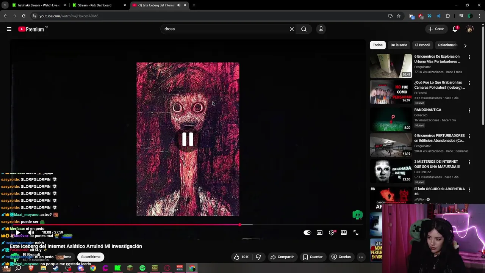Open the Chrome extensions puzzle icon
Image resolution: width=485 pixels, height=273 pixels.
pos(448,16)
